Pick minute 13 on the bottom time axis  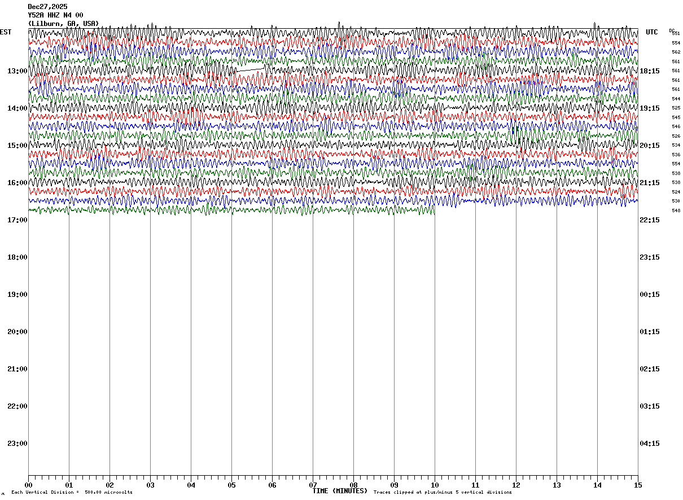pos(557,485)
